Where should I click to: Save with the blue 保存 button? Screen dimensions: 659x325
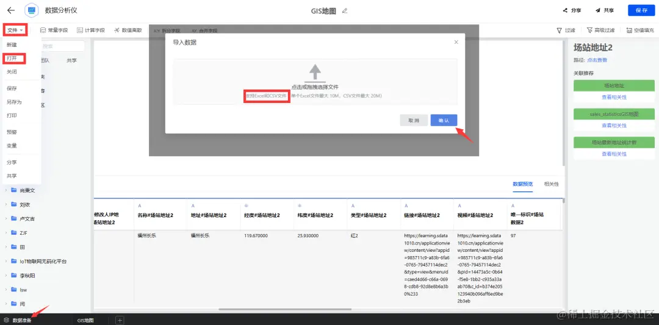[x=641, y=10]
